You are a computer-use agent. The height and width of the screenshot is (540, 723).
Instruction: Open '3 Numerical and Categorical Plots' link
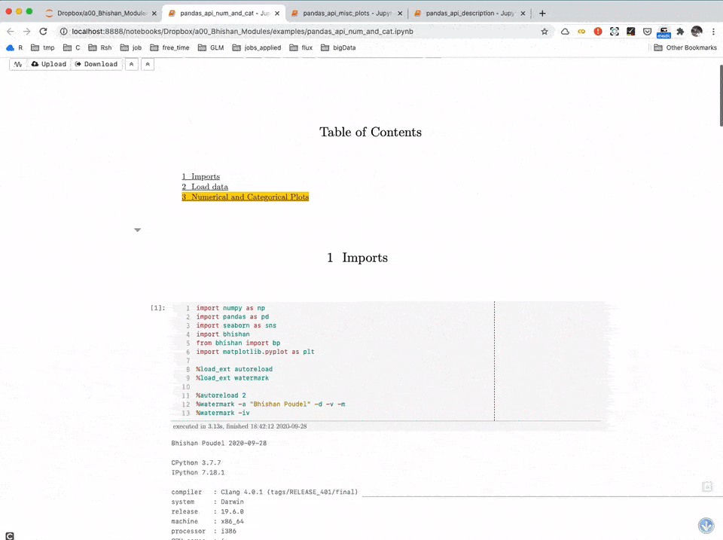click(246, 197)
